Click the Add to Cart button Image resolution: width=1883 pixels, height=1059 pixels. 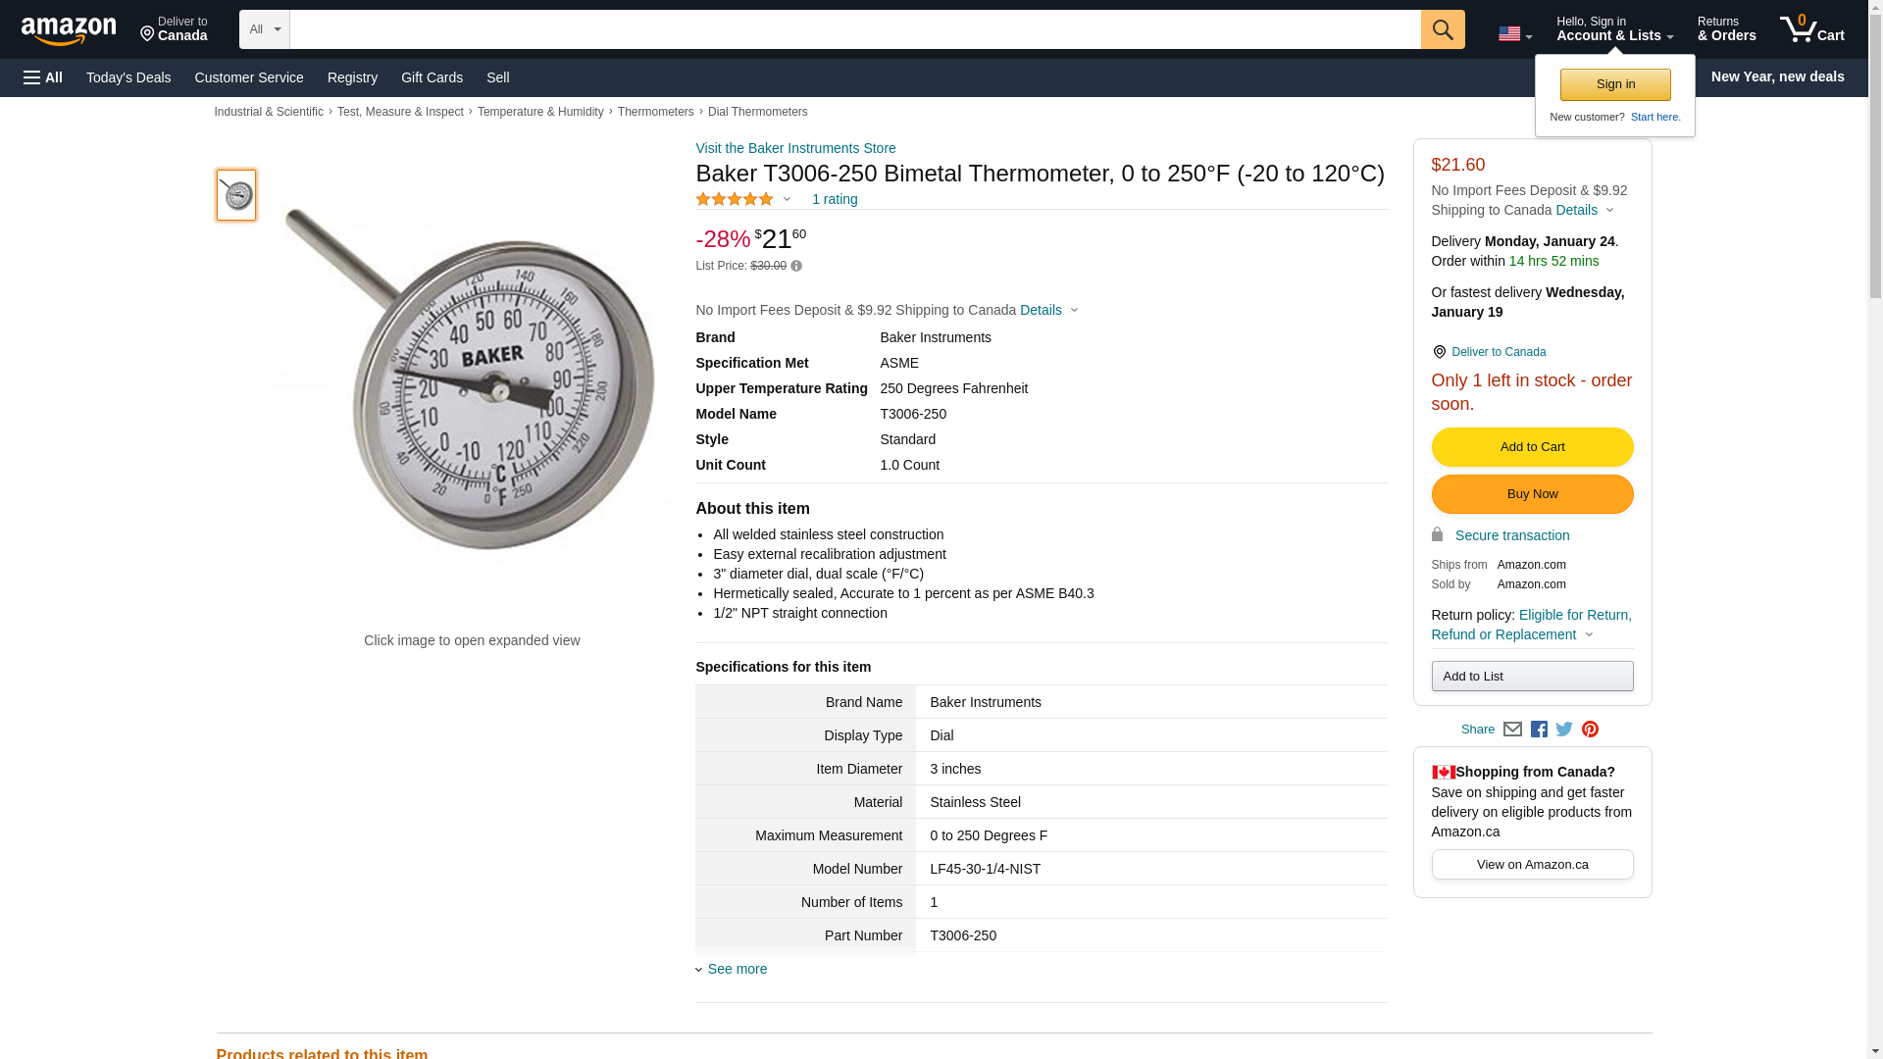(1532, 447)
